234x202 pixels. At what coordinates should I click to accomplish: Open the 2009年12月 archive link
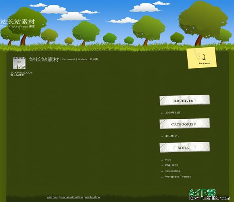pos(173,113)
